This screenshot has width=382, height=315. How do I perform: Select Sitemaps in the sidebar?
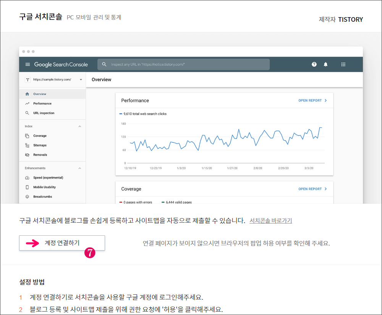pos(52,145)
